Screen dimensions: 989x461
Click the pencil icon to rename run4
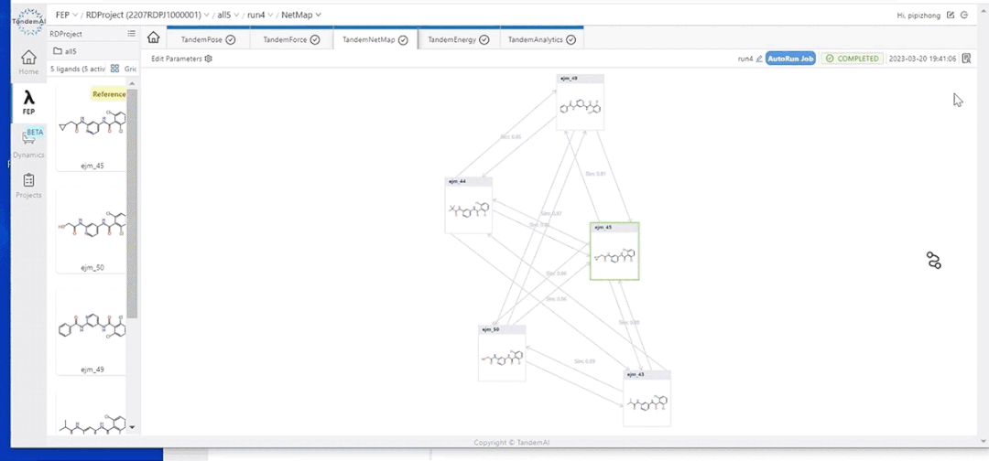[x=759, y=59]
